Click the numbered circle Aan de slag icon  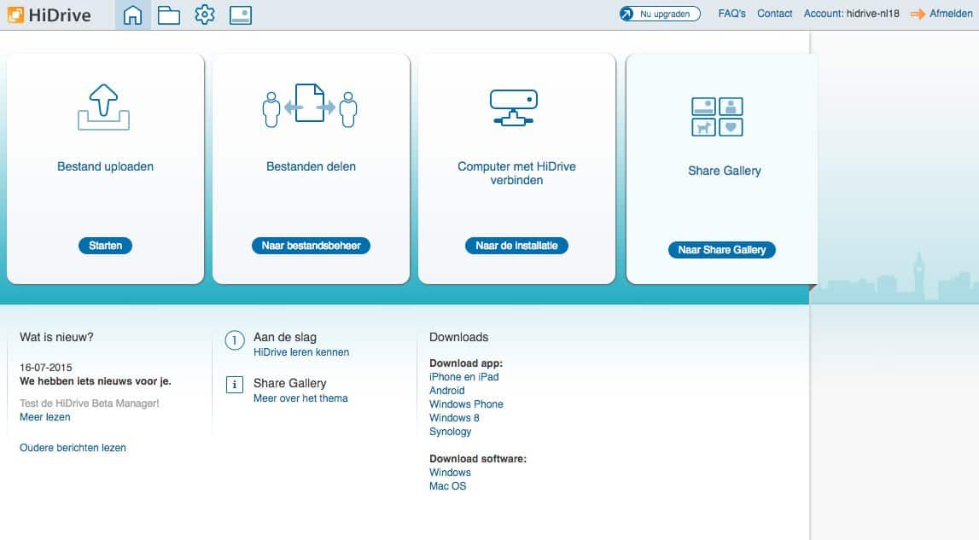[235, 341]
